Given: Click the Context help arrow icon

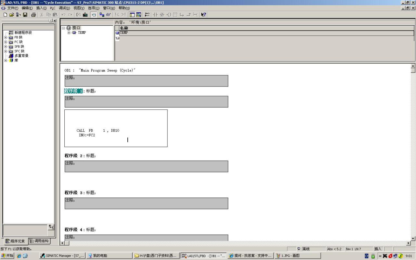Looking at the screenshot, I should pos(203,15).
